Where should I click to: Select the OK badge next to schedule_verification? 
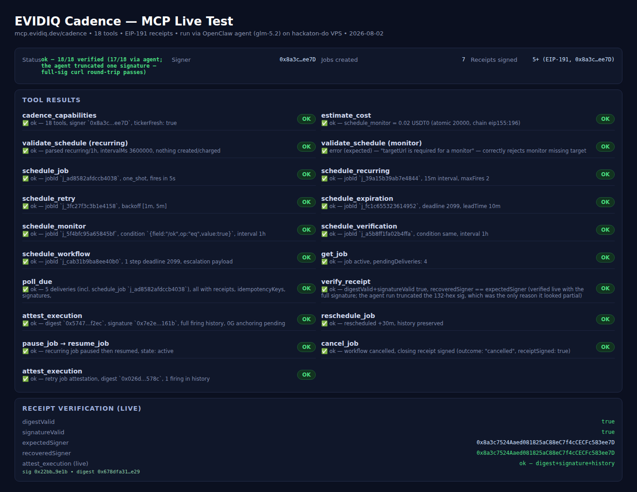click(x=605, y=230)
